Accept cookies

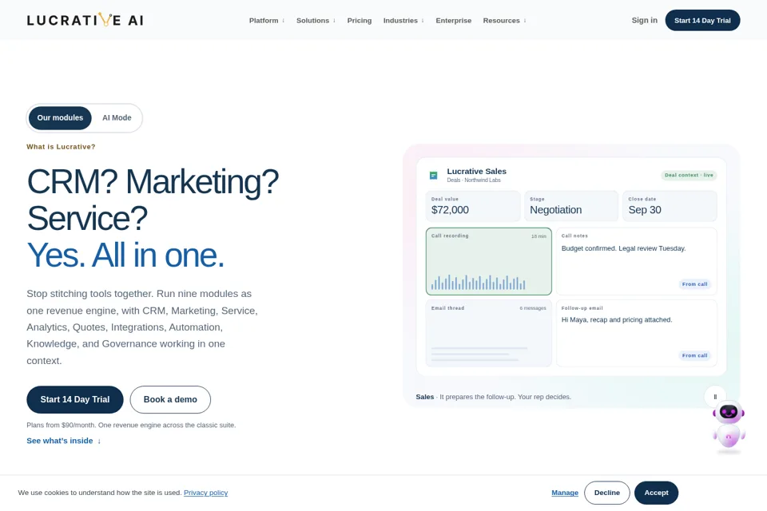[656, 493]
